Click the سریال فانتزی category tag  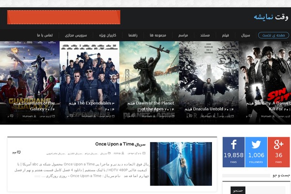click(75, 154)
